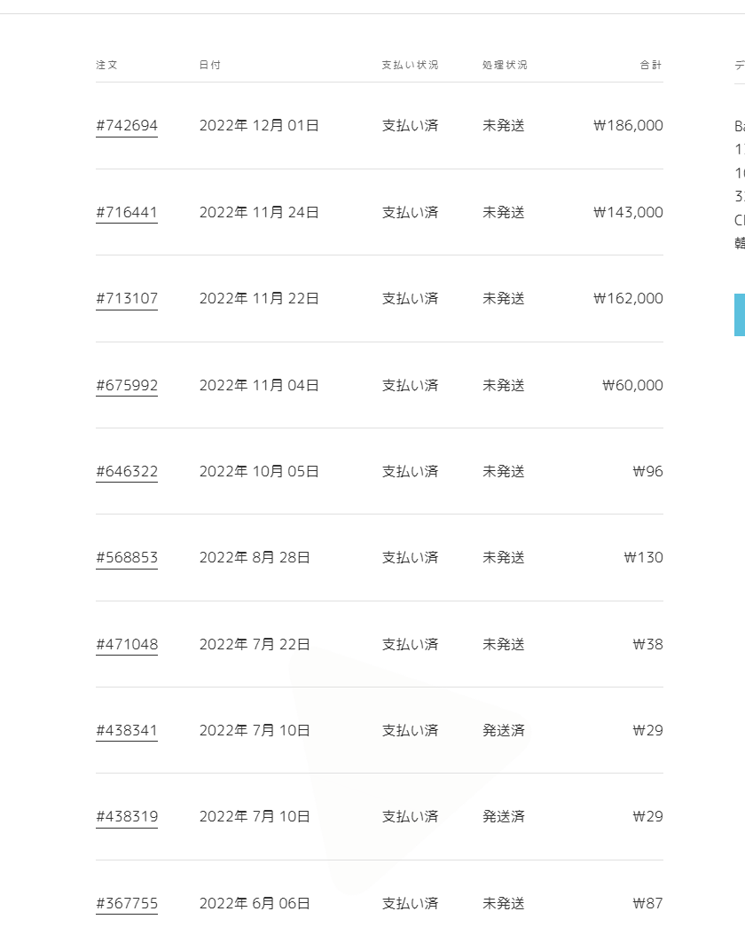Click order link #568853
The height and width of the screenshot is (935, 745).
(127, 558)
